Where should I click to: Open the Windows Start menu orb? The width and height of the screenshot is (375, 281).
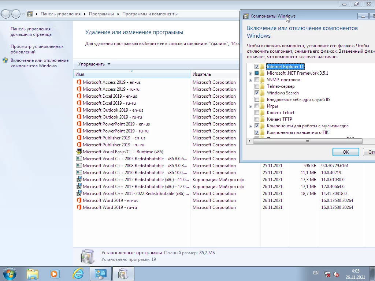click(x=10, y=274)
